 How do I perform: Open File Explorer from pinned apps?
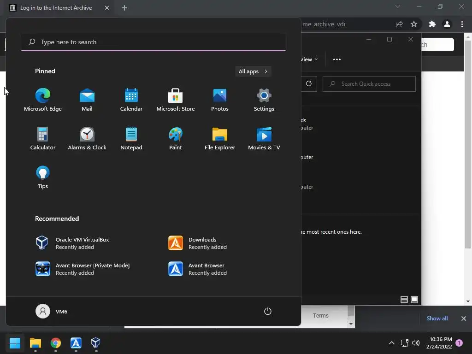click(220, 138)
